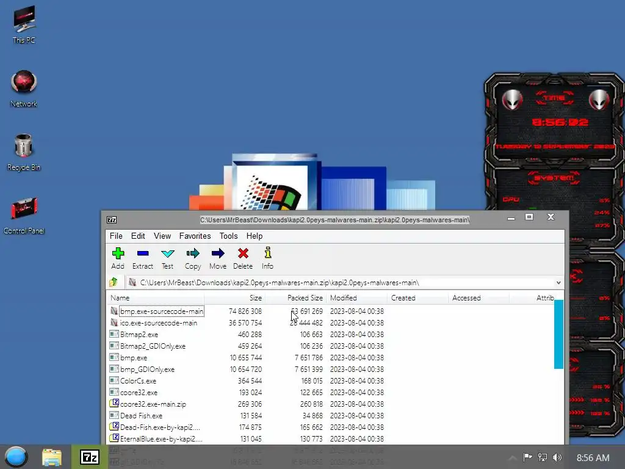625x469 pixels.
Task: Click the size value 74 826 308
Action: (x=245, y=311)
